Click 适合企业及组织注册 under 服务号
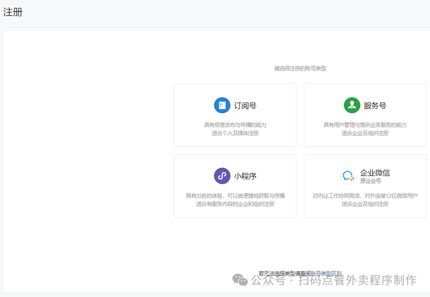This screenshot has height=297, width=430. point(365,133)
